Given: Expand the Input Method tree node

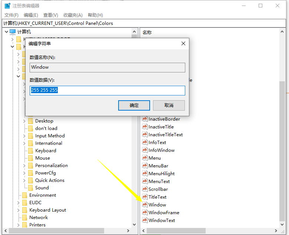Looking at the screenshot, I should (24, 136).
